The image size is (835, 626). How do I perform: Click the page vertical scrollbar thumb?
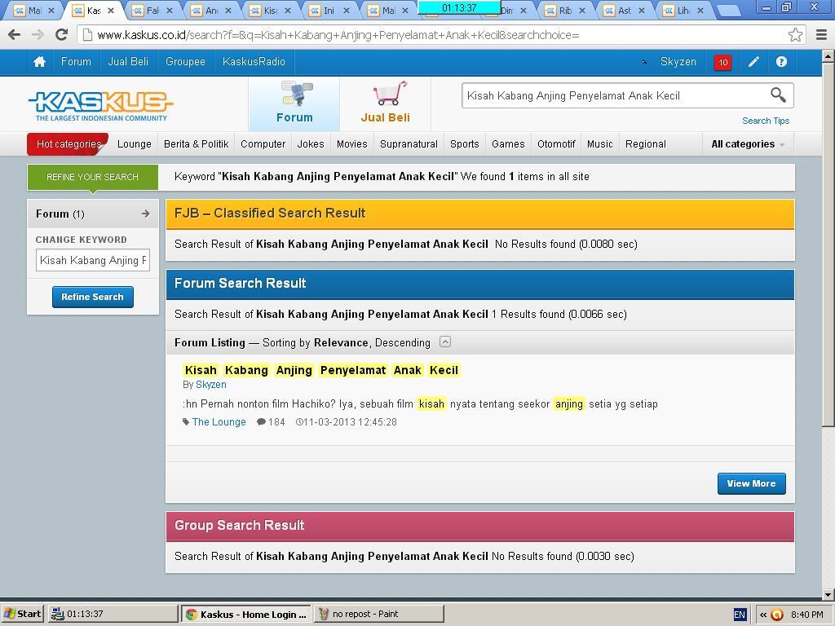[x=828, y=243]
